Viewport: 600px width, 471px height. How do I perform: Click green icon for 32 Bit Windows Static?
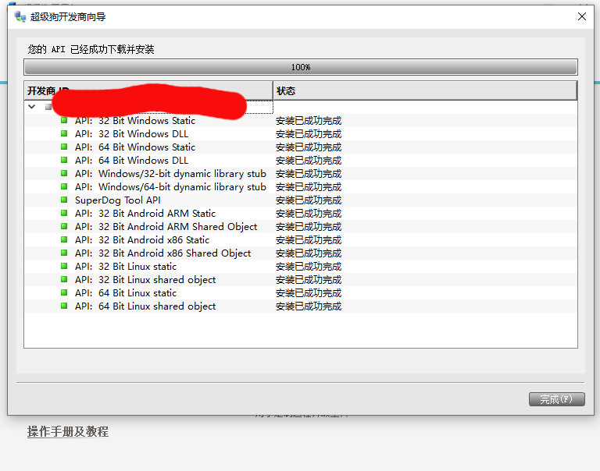pyautogui.click(x=64, y=120)
